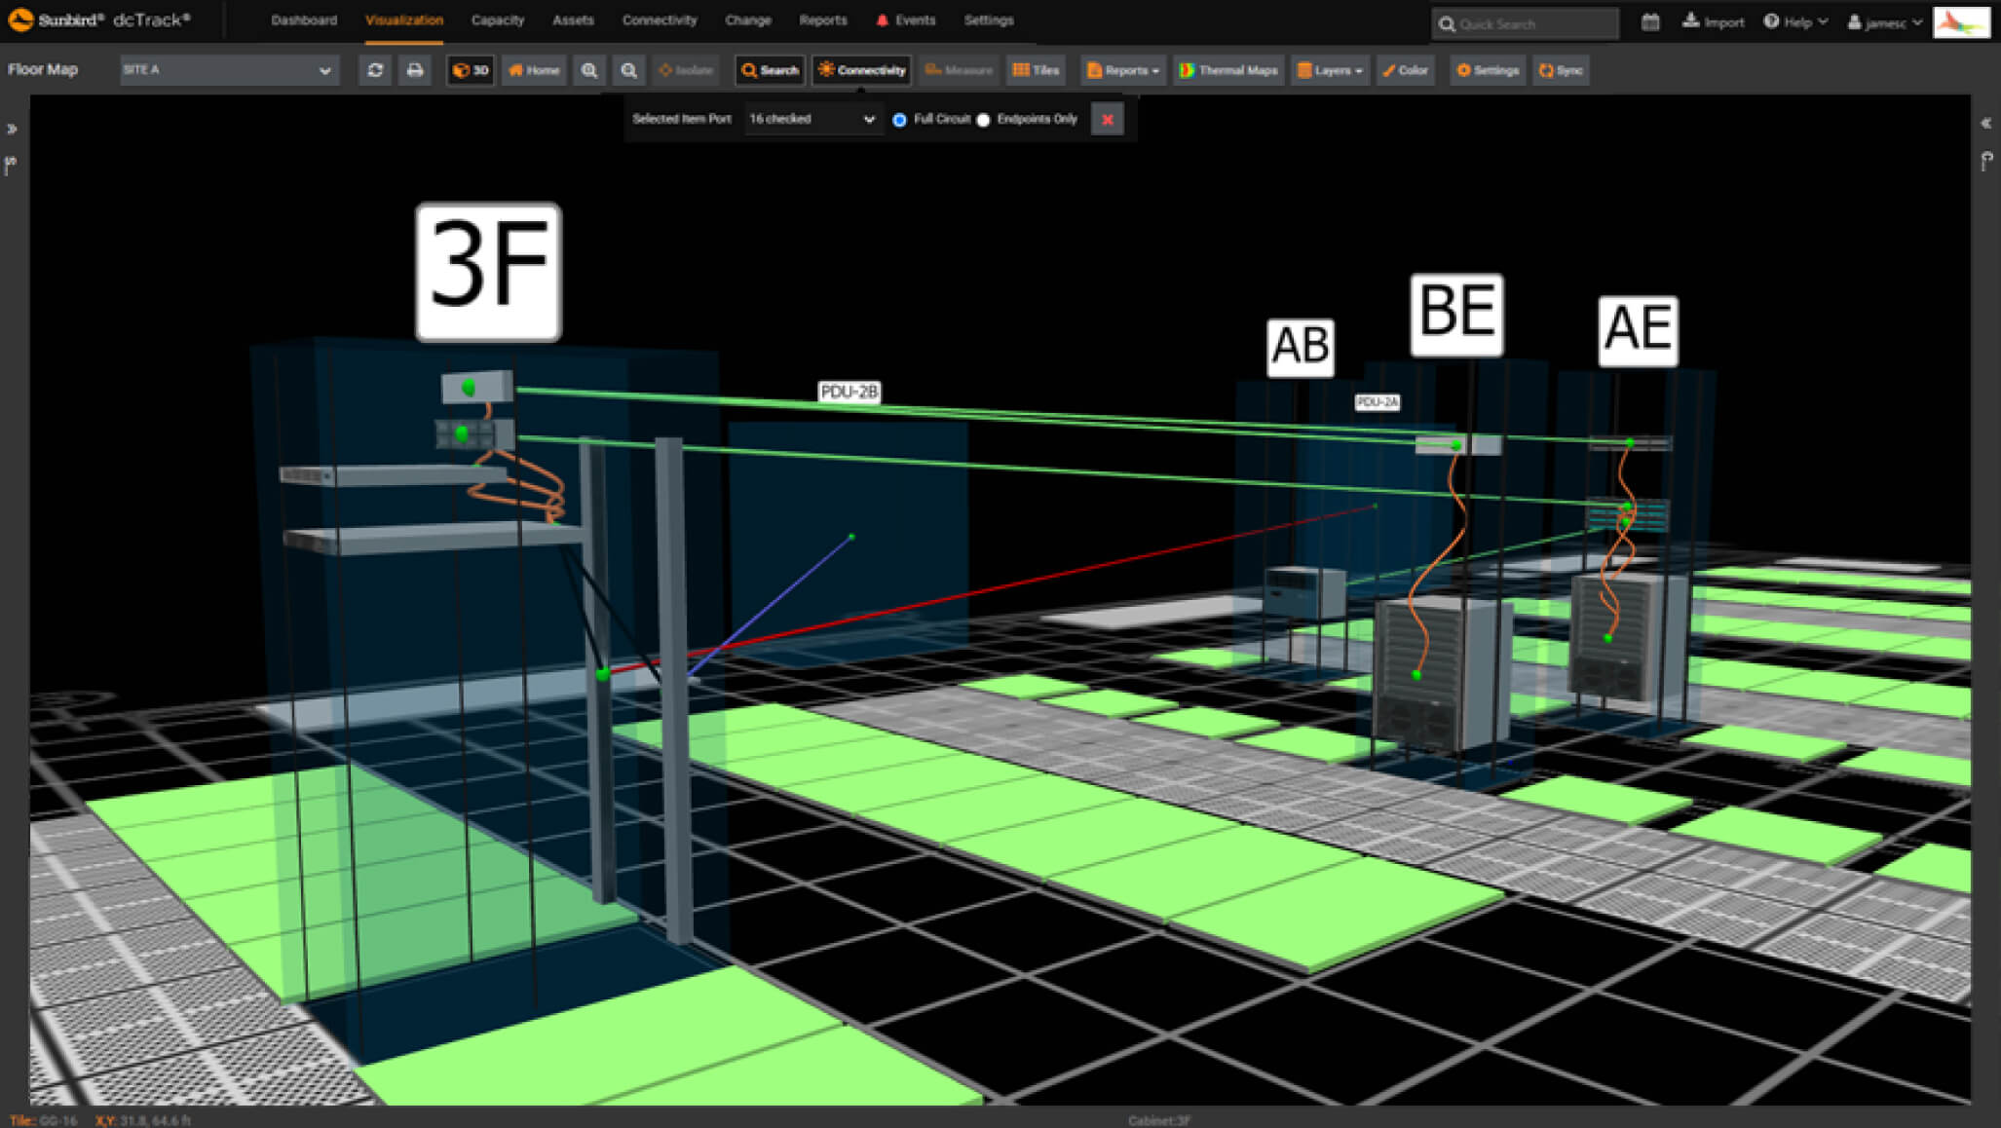This screenshot has height=1128, width=2001.
Task: Open the jamesc user menu
Action: tap(1885, 21)
